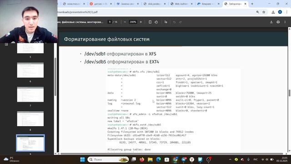Show hidden system tray icons

pos(230,159)
